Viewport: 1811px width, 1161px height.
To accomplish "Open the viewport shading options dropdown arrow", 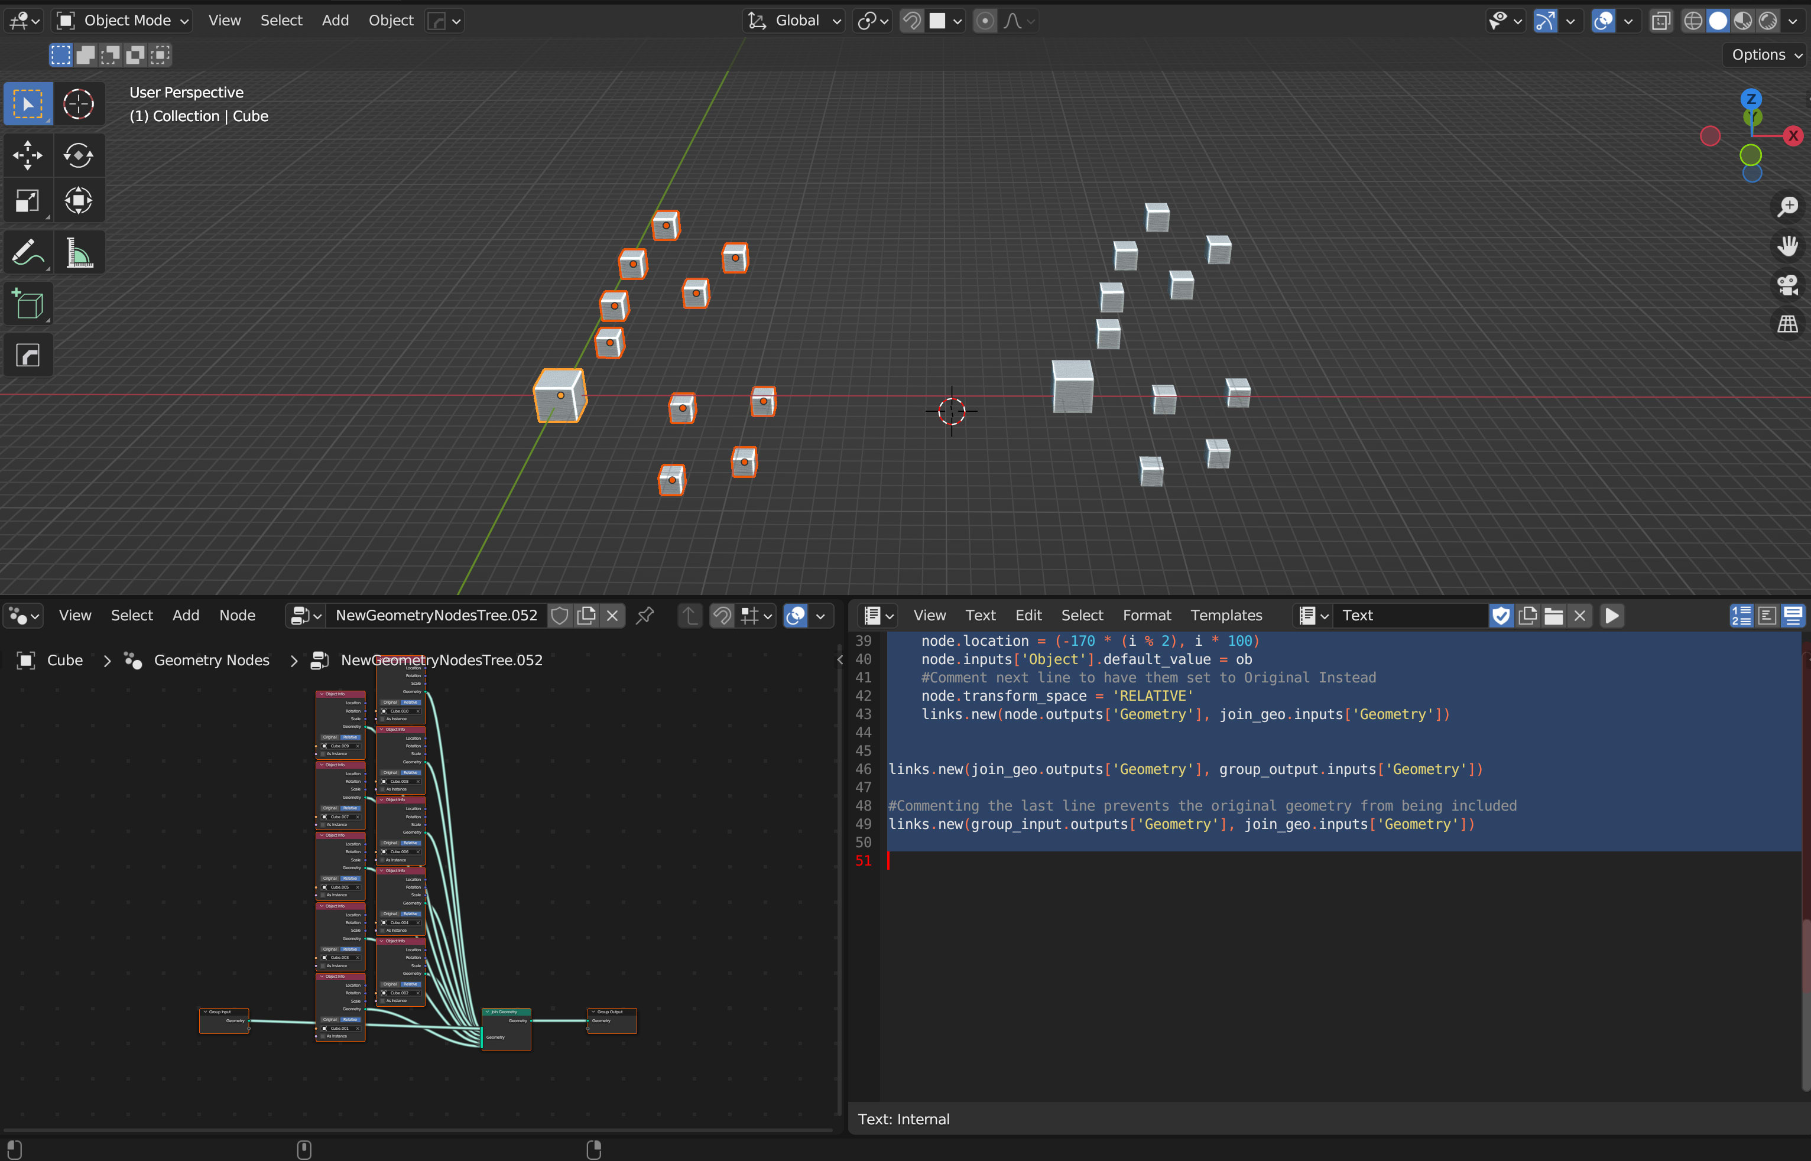I will (x=1794, y=20).
